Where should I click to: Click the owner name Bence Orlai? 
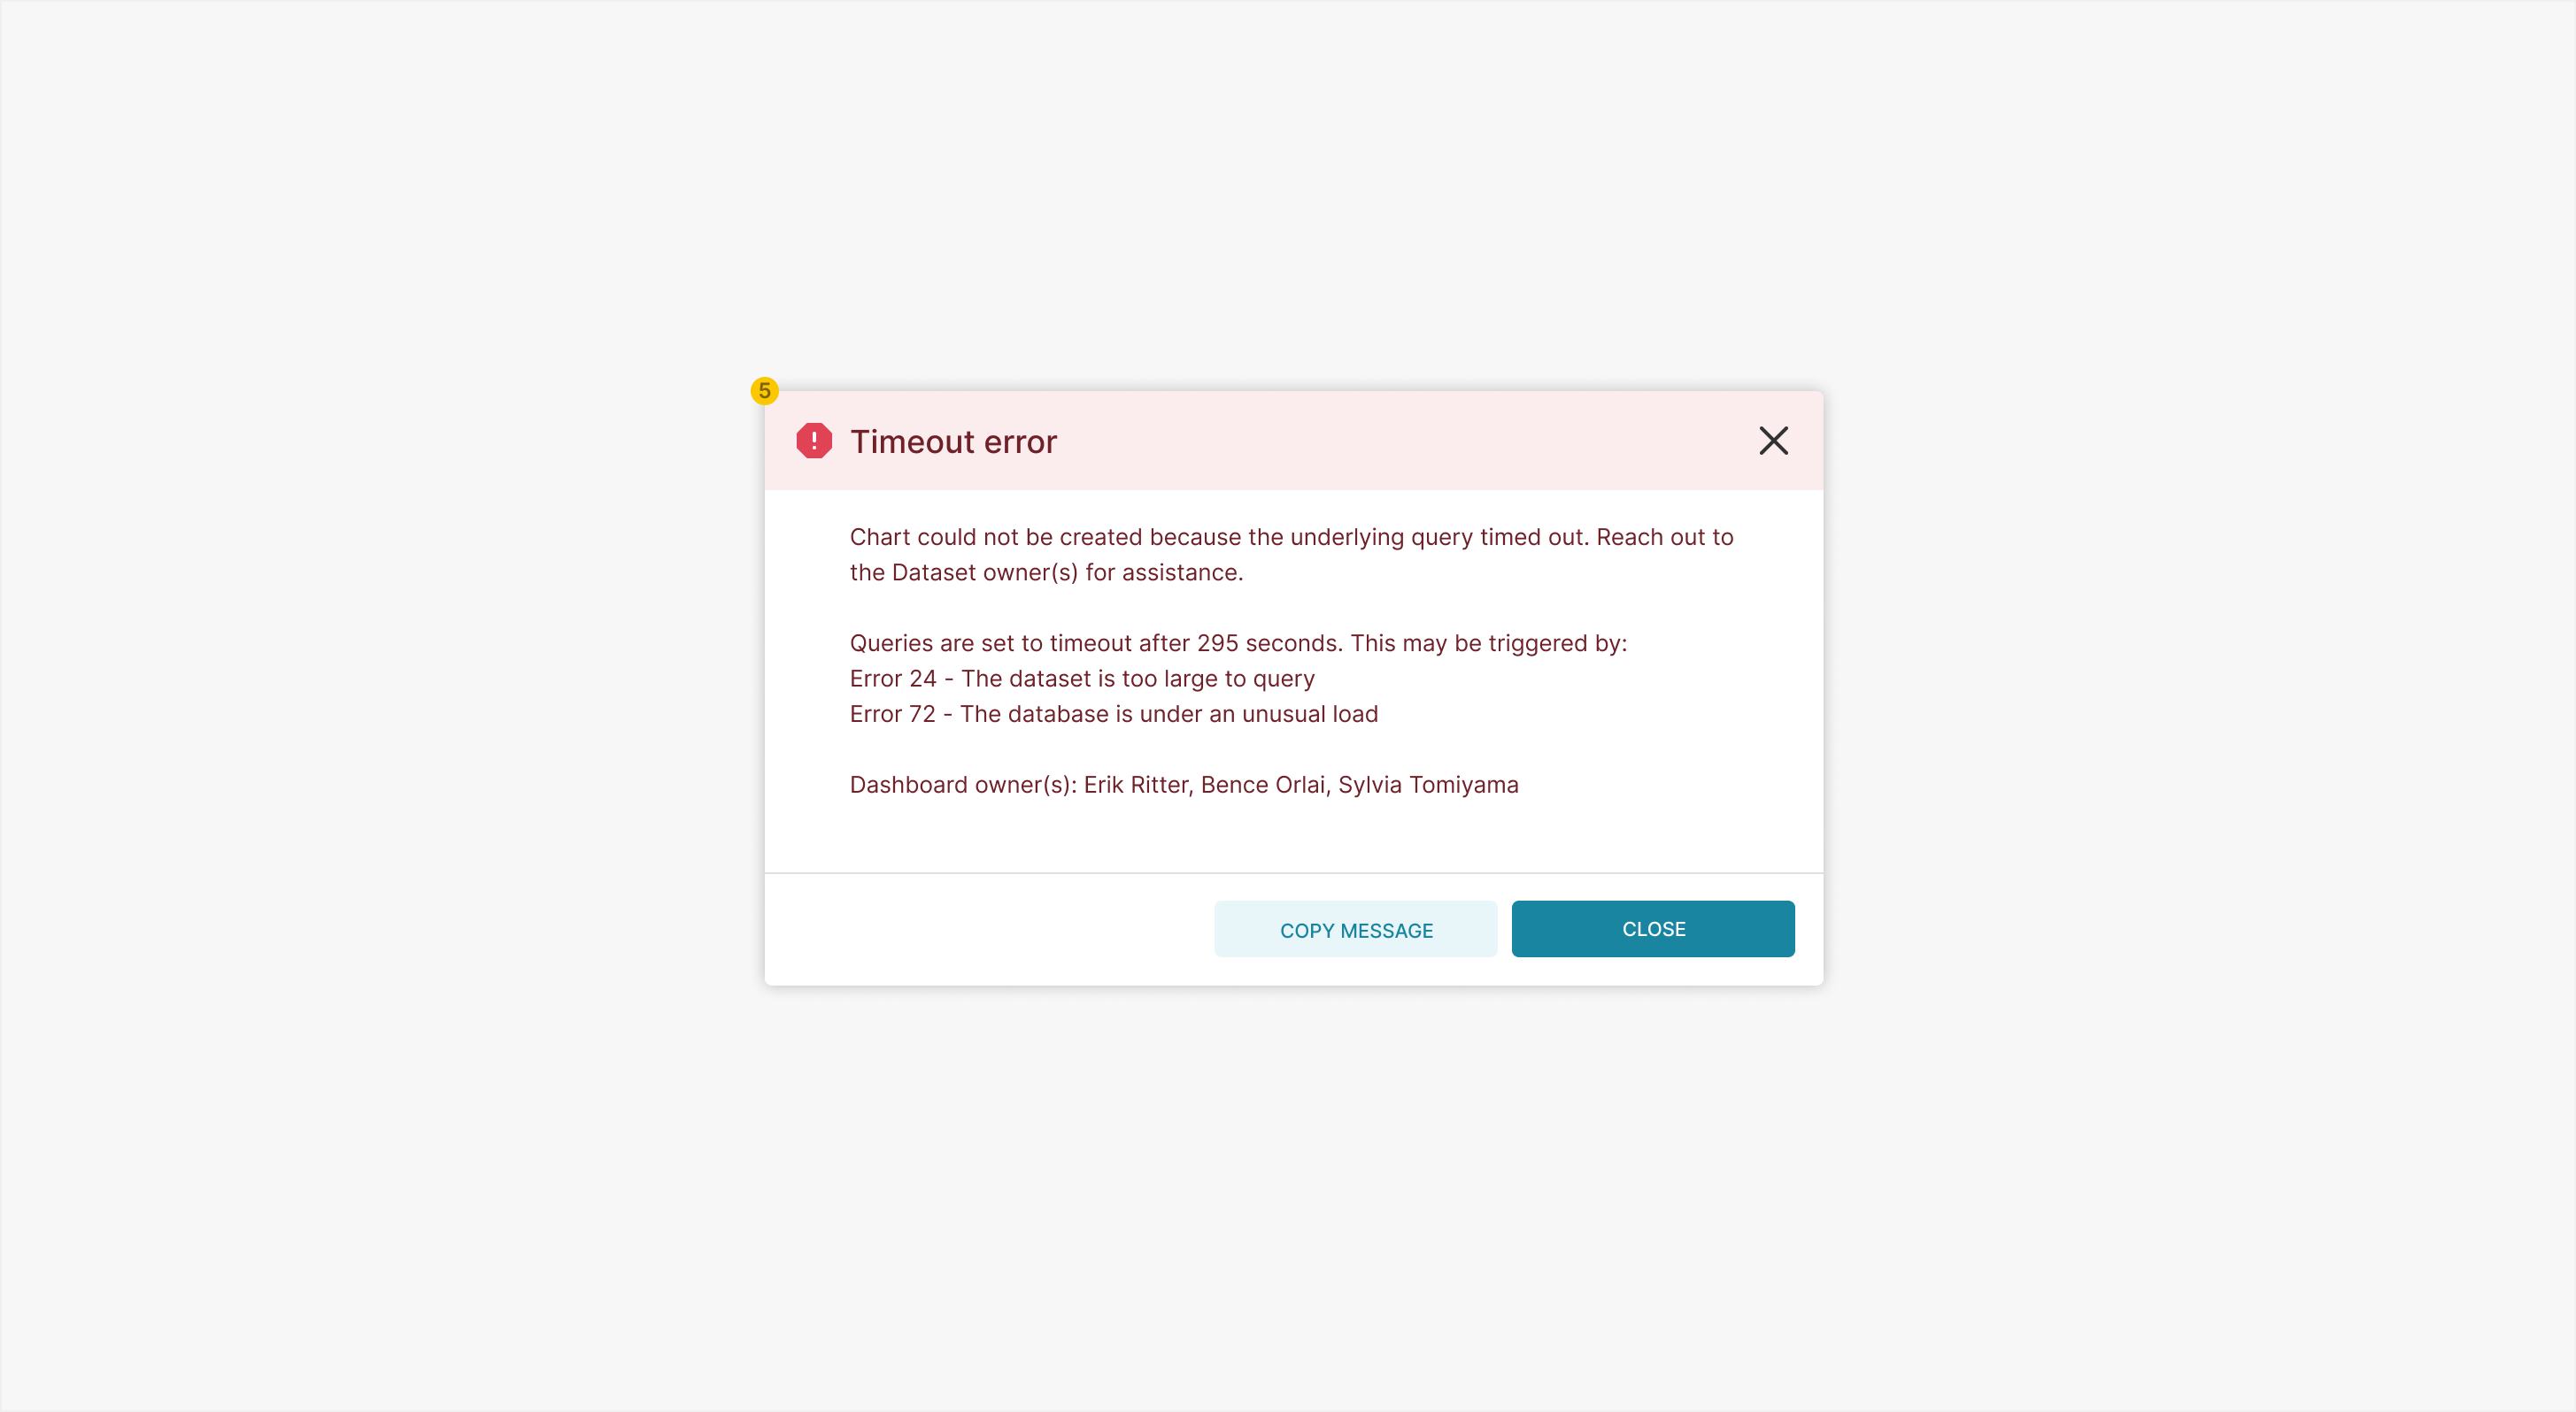tap(1262, 786)
